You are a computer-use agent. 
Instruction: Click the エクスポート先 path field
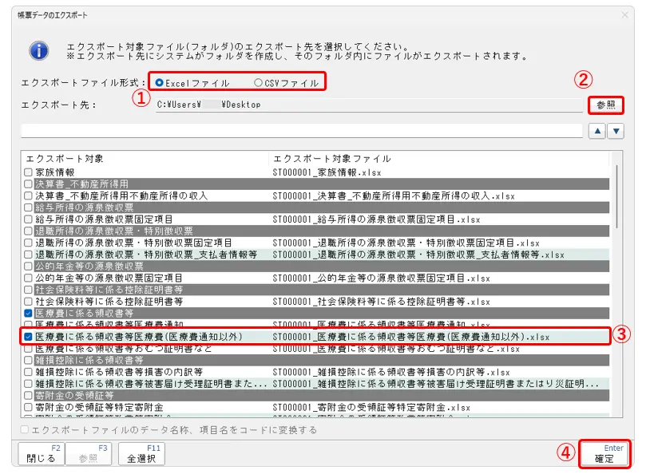point(367,105)
